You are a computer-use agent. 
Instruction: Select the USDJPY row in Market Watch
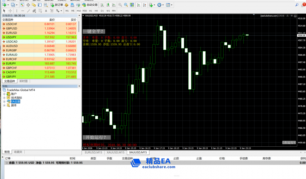(40, 37)
